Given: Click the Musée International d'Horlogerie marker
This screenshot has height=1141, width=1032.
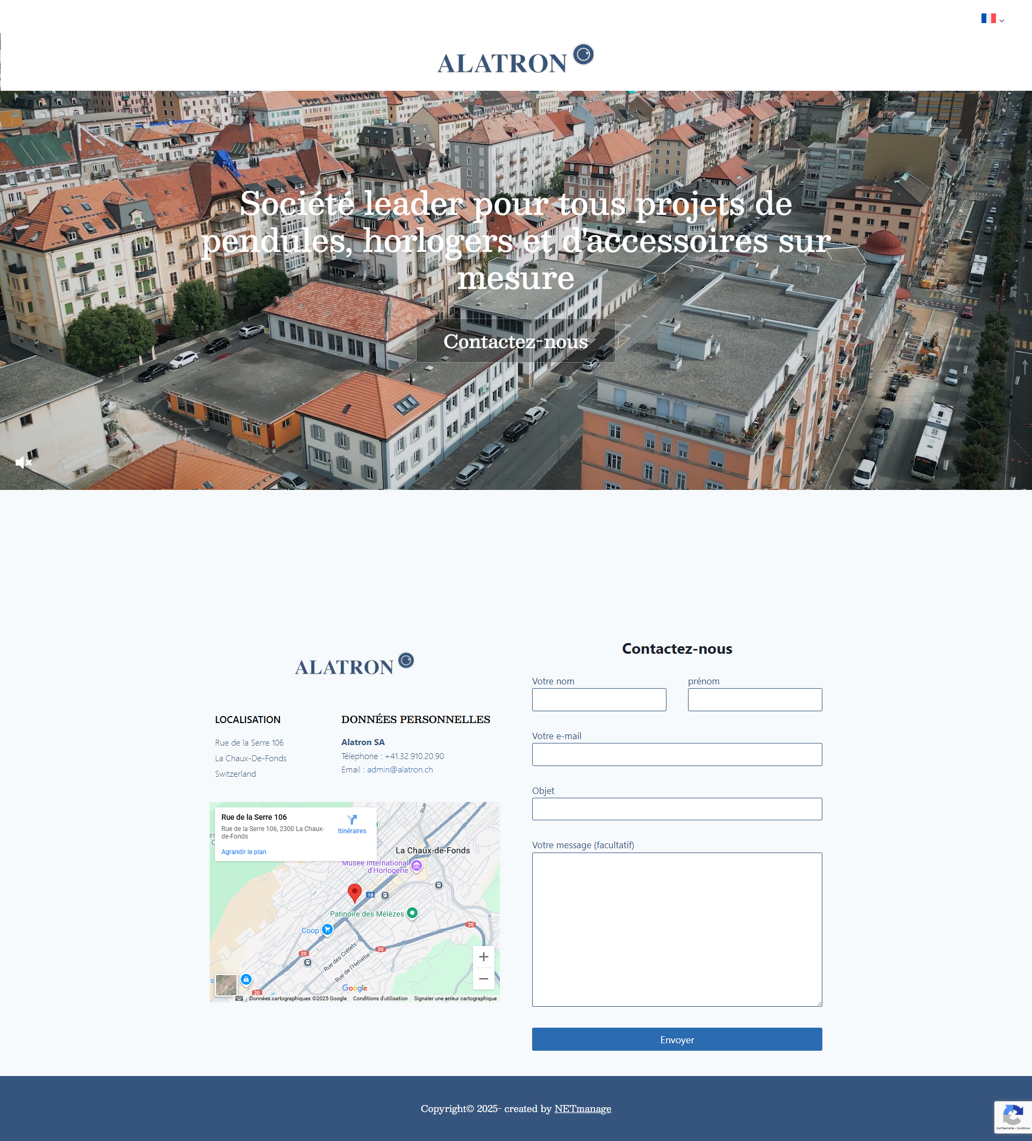Looking at the screenshot, I should click(417, 865).
